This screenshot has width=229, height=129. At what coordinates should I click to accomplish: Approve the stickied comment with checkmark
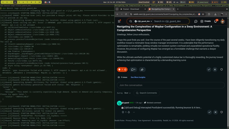tap(209, 112)
